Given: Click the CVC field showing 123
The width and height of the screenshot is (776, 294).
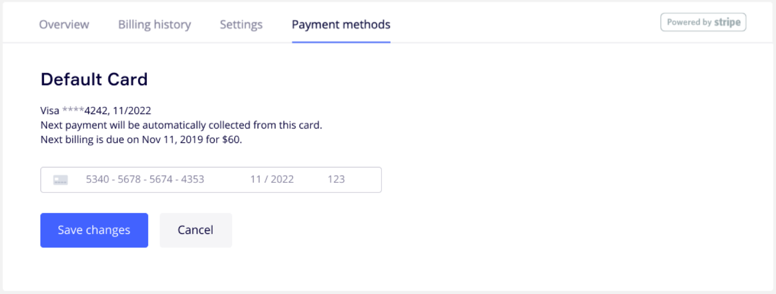Looking at the screenshot, I should tap(336, 179).
